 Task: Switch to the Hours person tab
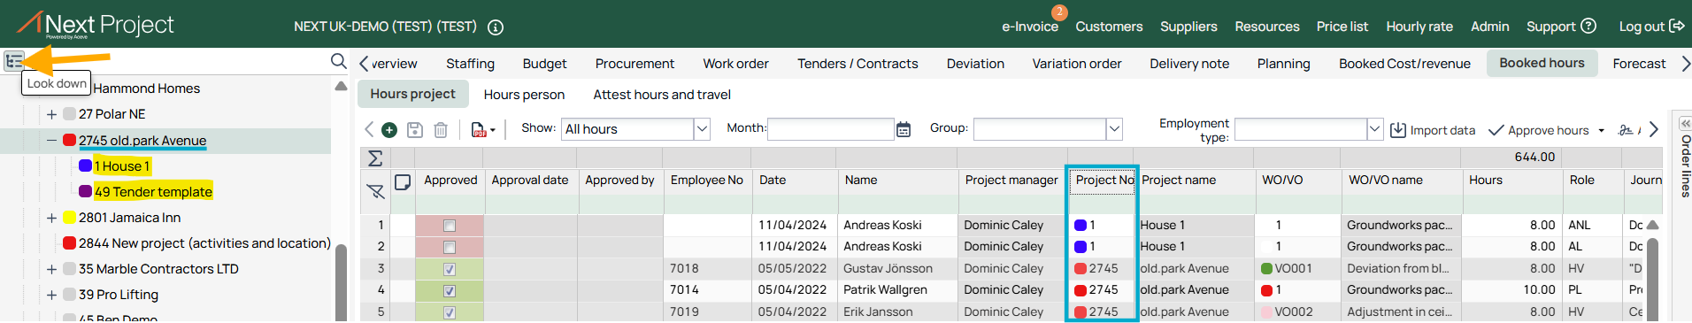click(524, 95)
